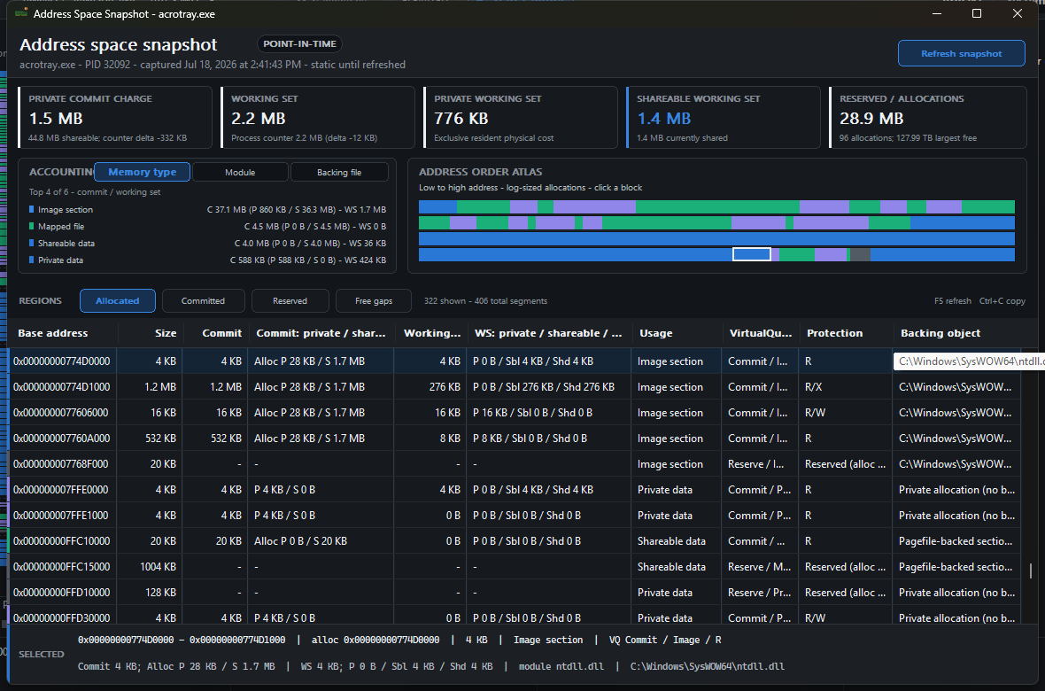The width and height of the screenshot is (1045, 691).
Task: Select row 0x000000007FFE0000
Action: [x=515, y=490]
